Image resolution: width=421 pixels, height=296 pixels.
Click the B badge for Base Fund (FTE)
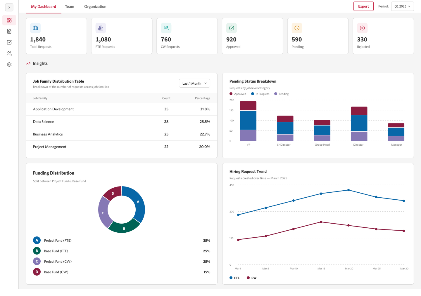pyautogui.click(x=37, y=251)
